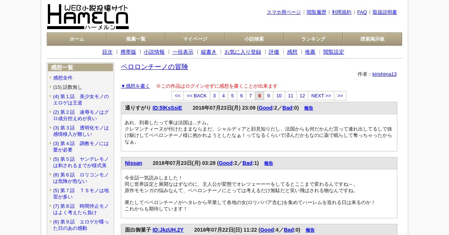Open sidebar 第４話 調教モノには愛が必要

(81, 147)
